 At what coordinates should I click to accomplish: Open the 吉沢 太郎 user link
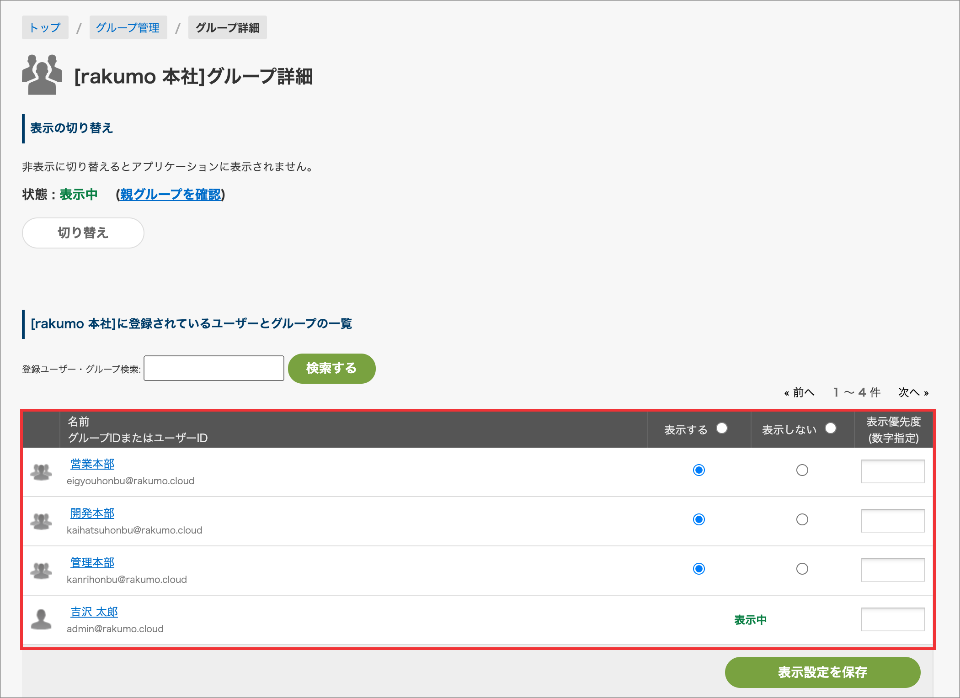94,612
